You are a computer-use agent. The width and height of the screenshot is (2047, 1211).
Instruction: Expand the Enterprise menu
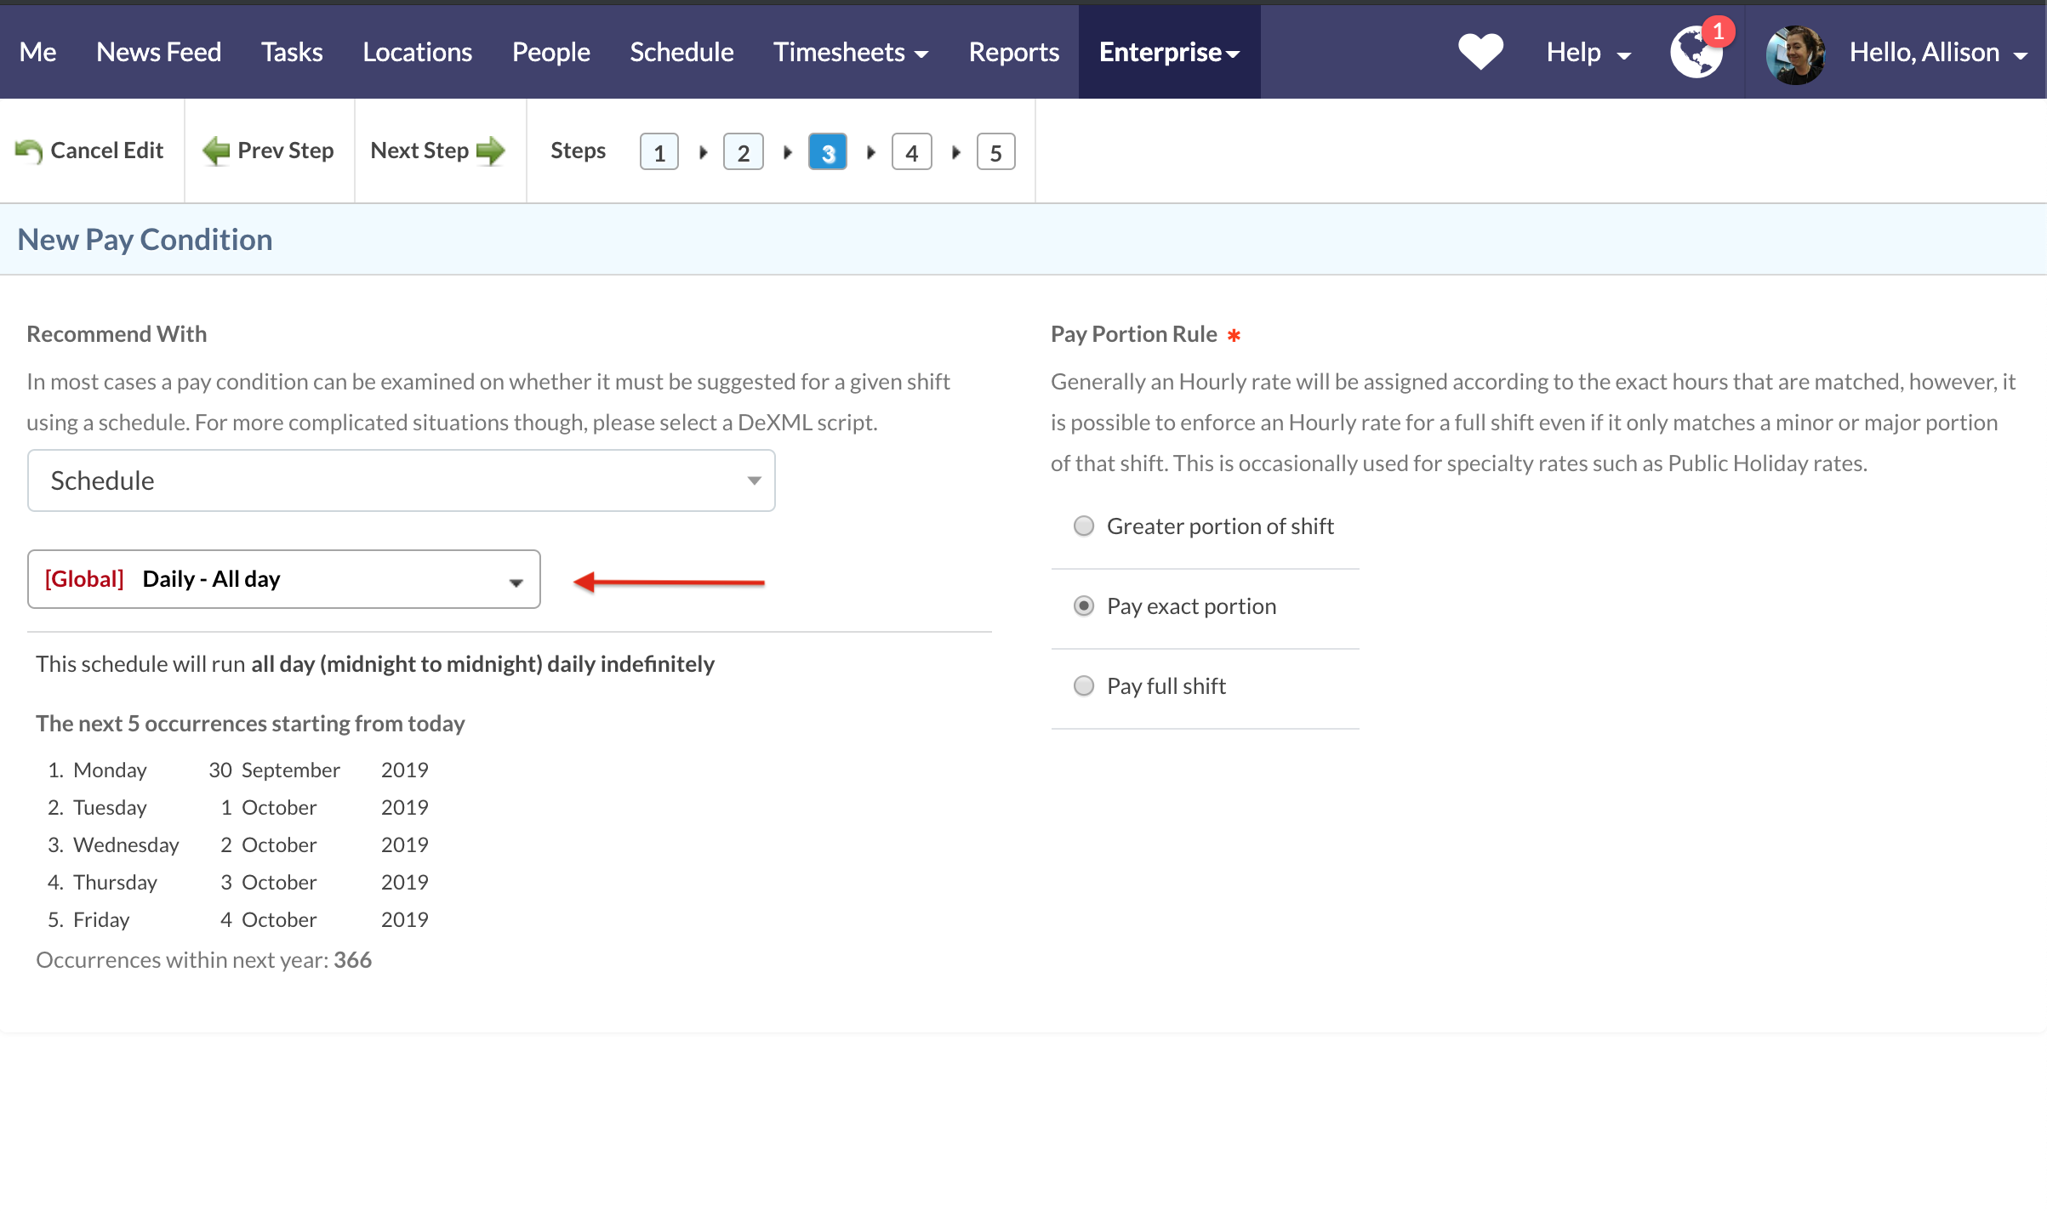1169,52
